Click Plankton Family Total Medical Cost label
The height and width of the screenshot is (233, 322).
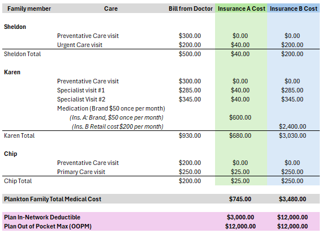click(53, 199)
